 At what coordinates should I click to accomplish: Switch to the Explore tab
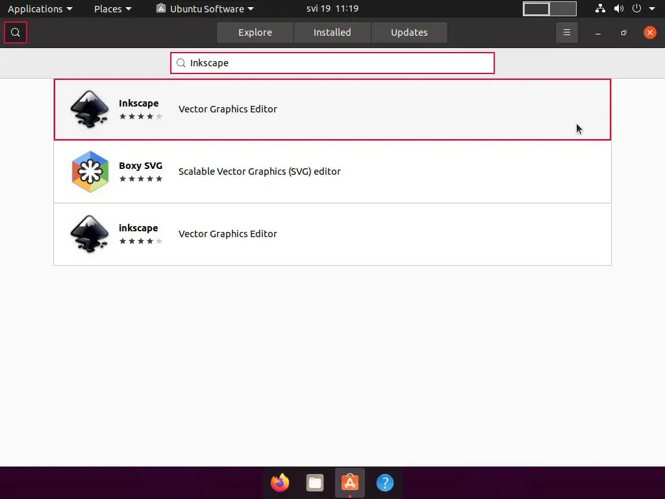coord(255,32)
